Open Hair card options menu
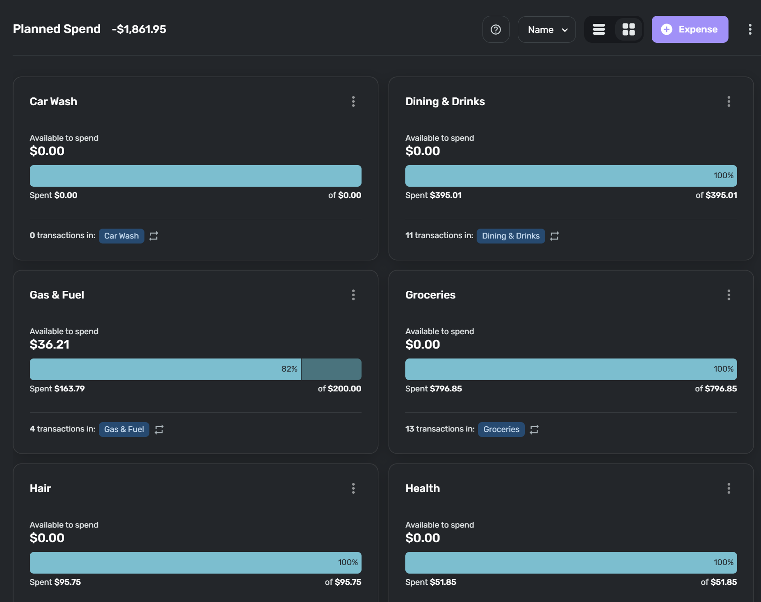 tap(353, 488)
